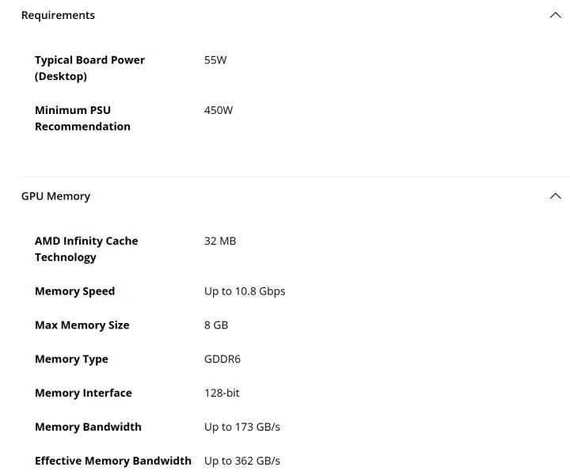The image size is (570, 475).
Task: Click the Up to 10.8 Gbps value
Action: (245, 291)
